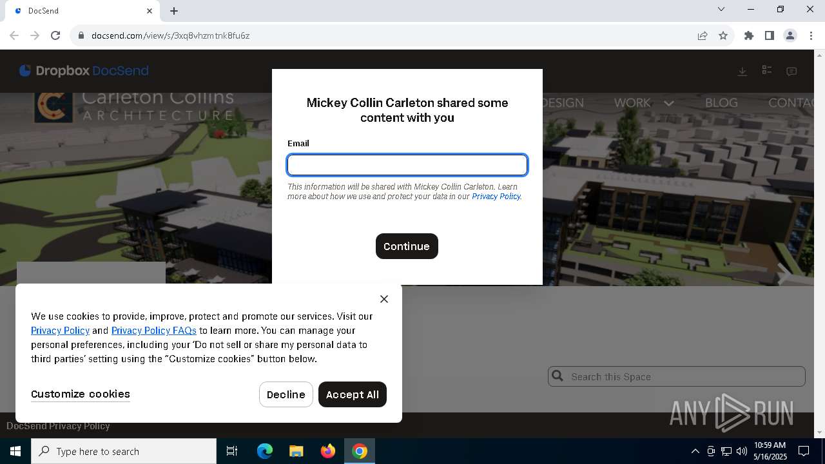This screenshot has width=825, height=464.
Task: Click the address bar URL
Action: pyautogui.click(x=171, y=35)
